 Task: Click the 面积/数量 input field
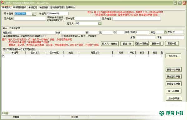142,32
